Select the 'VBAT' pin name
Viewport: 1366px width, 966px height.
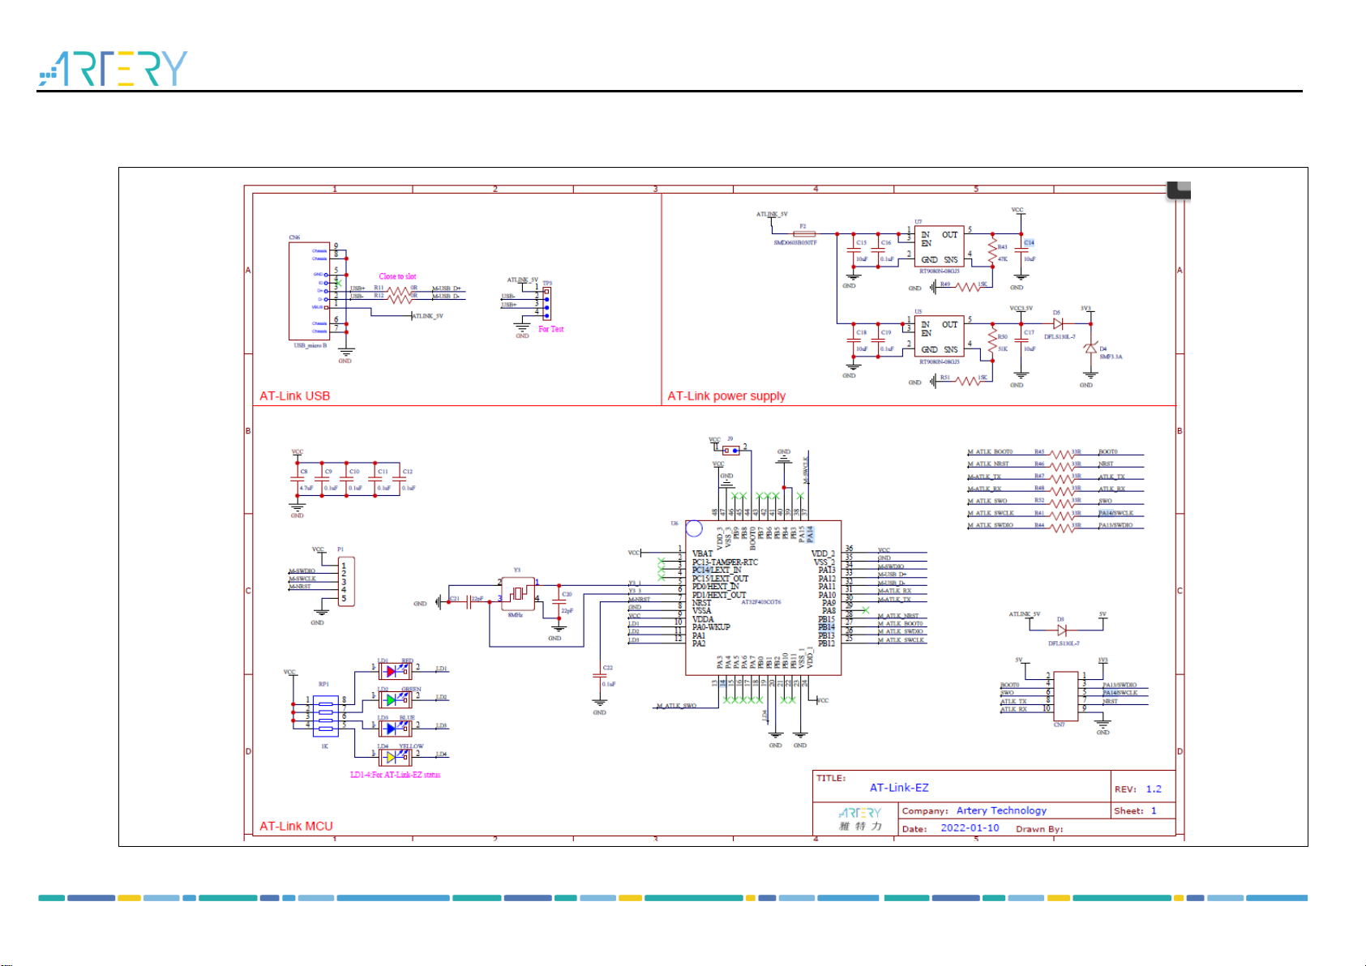point(702,554)
